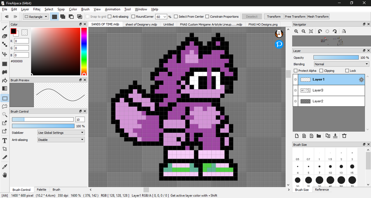Rotate canvas left in Navigator
This screenshot has width=371, height=198.
(x=320, y=31)
